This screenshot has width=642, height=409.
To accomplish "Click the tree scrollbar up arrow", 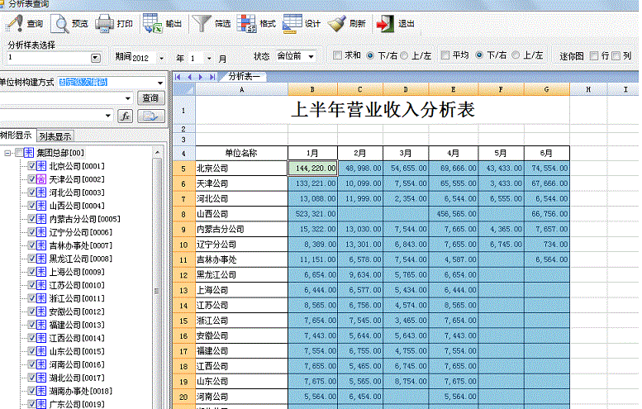I will click(x=157, y=153).
